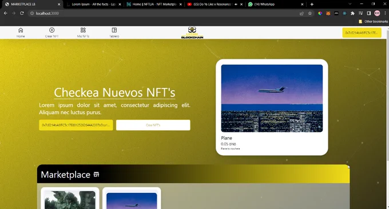Image resolution: width=389 pixels, height=209 pixels.
Task: Select the Lorem ipsum dolor paragraph
Action: (x=114, y=108)
